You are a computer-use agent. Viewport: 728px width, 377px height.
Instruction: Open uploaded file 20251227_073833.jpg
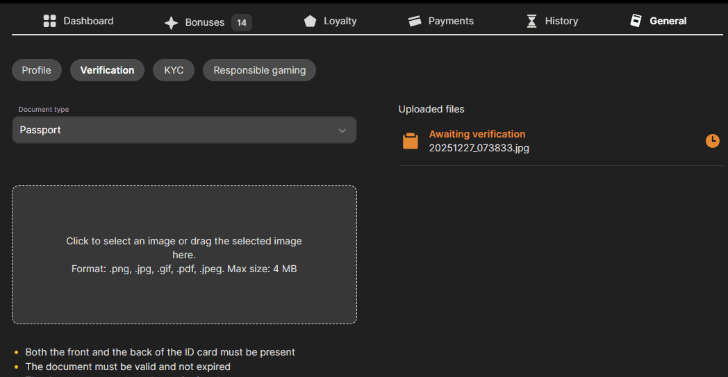pos(479,148)
